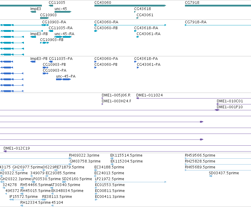Select EST AT30340.5prime
This screenshot has width=251, height=207.
[65, 185]
